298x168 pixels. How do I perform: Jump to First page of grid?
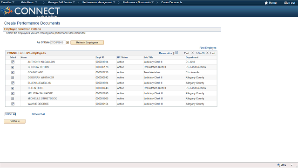pos(187,53)
